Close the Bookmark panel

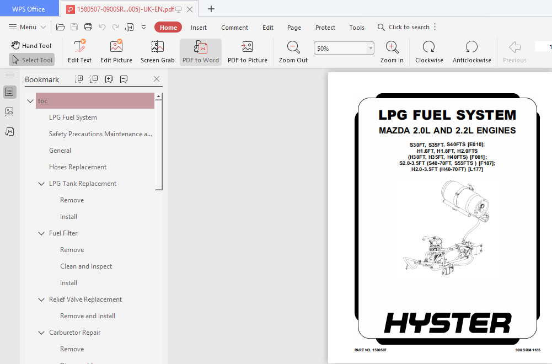point(157,79)
